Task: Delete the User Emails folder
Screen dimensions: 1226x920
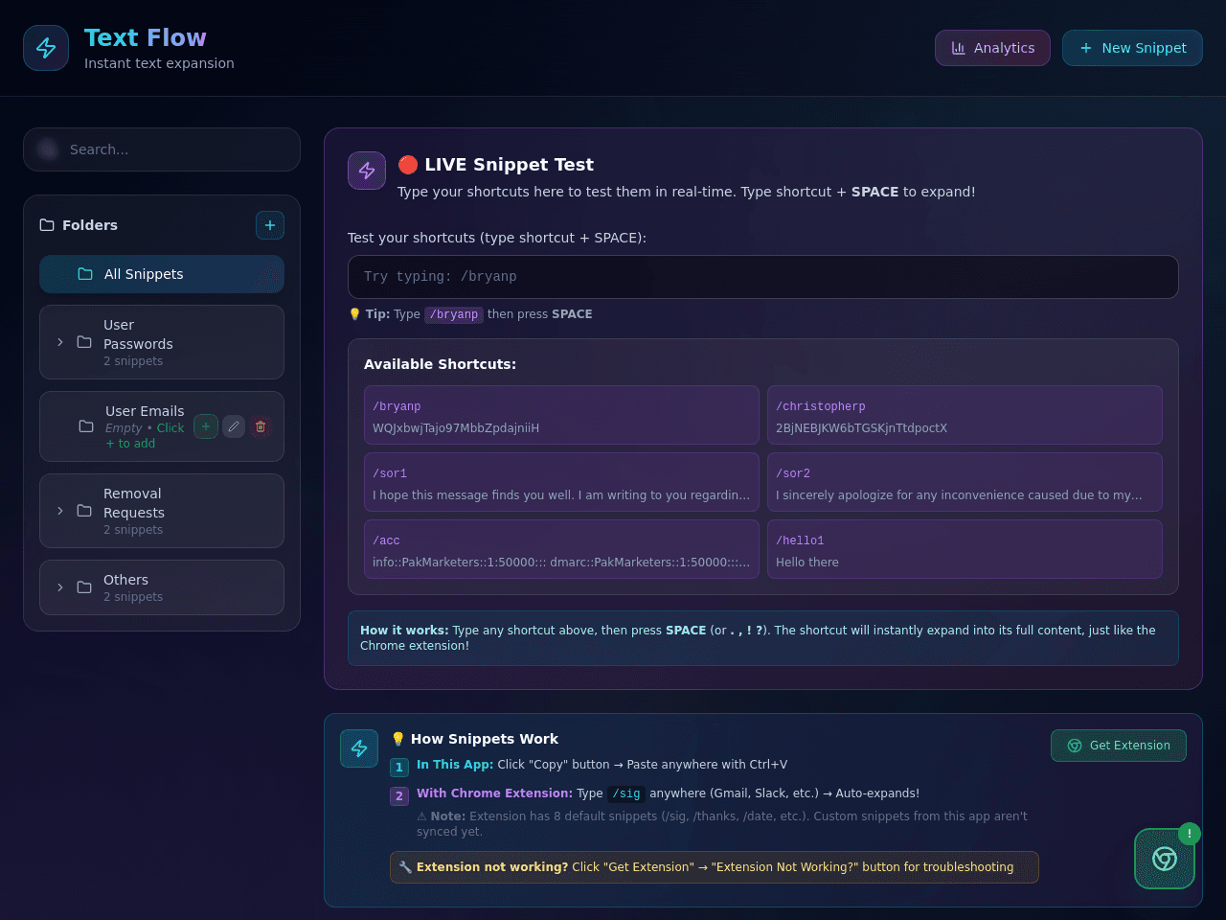Action: click(261, 426)
